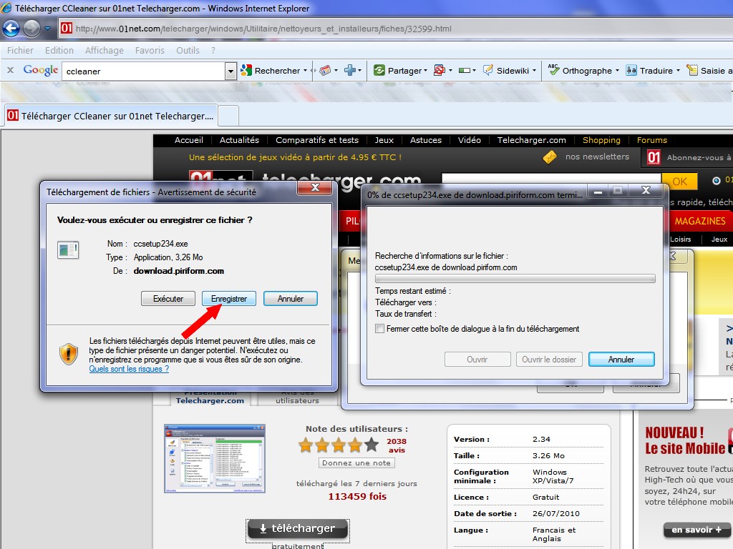733x549 pixels.
Task: Open the Favoris menu
Action: point(150,50)
